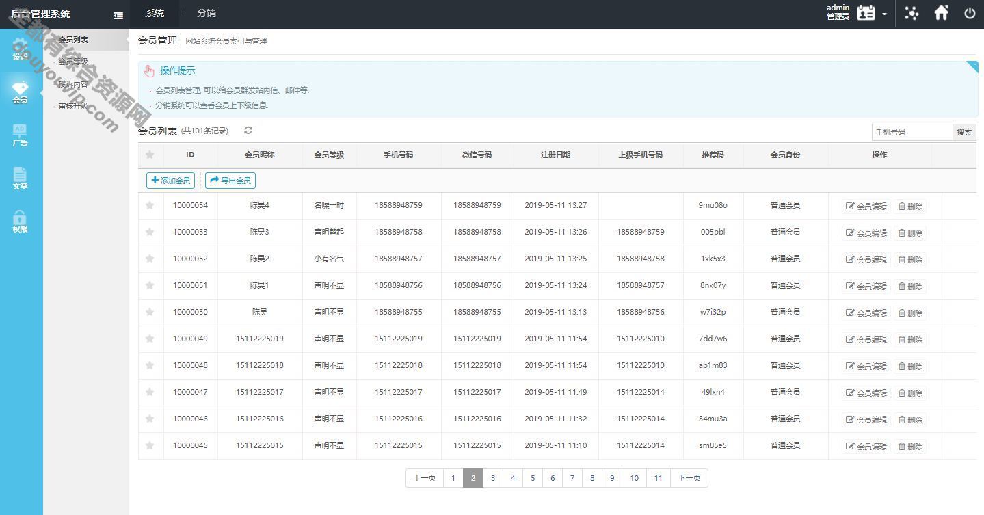Collapse the sidebar menu toggle icon
Screen dimensions: 984x515
point(118,15)
